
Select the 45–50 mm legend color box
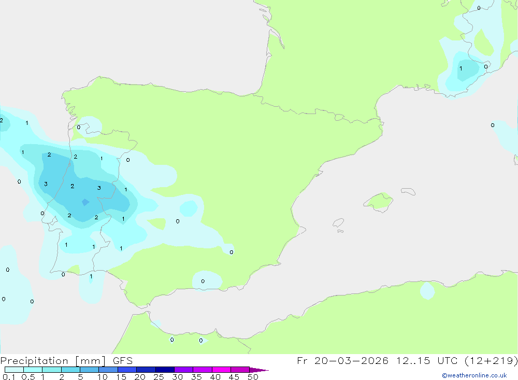(240, 370)
